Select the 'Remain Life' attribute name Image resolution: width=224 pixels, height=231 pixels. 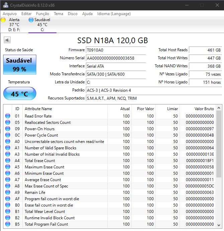[35, 192]
